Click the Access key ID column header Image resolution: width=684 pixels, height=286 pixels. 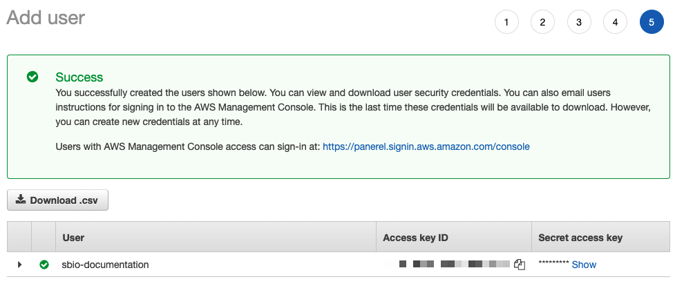[x=415, y=238]
